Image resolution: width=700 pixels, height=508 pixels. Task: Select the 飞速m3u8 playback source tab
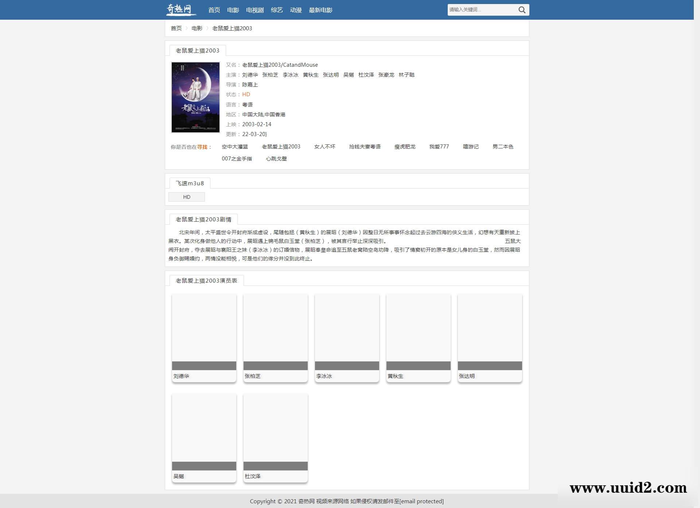click(189, 183)
